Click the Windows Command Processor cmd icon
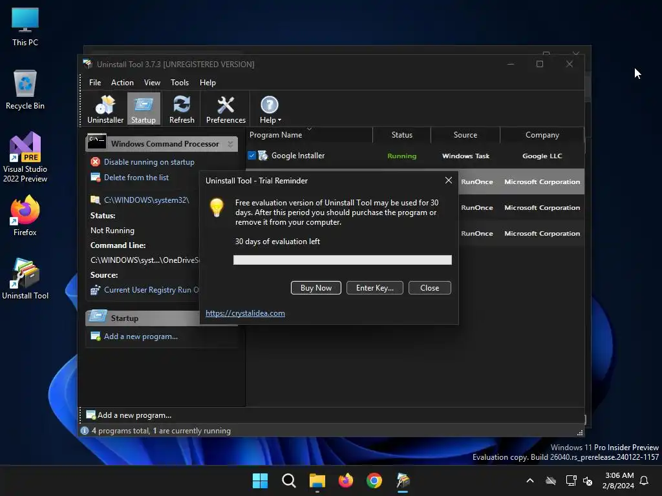This screenshot has width=662, height=496. pyautogui.click(x=97, y=141)
